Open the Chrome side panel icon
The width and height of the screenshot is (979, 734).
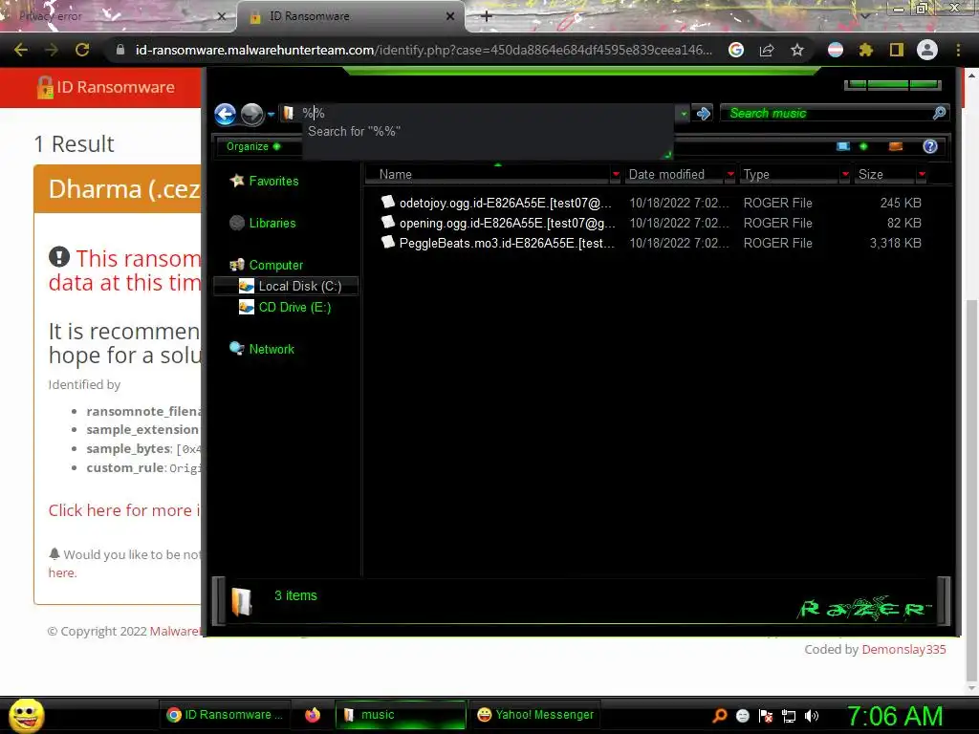click(897, 50)
